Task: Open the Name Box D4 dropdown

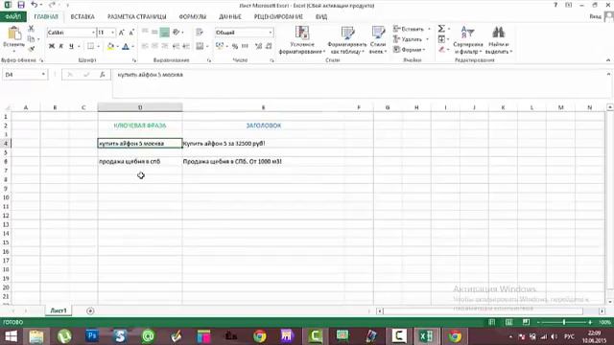Action: pos(43,75)
